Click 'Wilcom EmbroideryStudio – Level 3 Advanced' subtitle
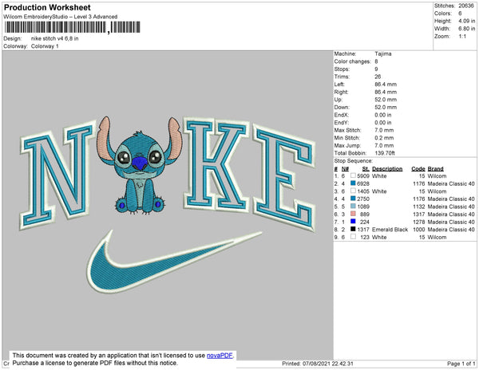This screenshot has width=479, height=370. [x=61, y=17]
